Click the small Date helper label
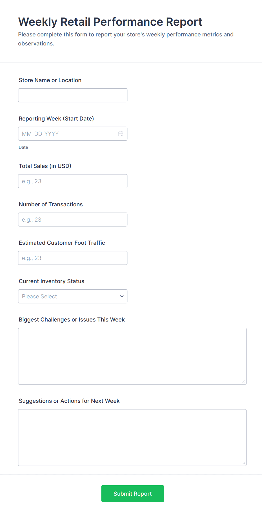The image size is (262, 516). point(23,147)
